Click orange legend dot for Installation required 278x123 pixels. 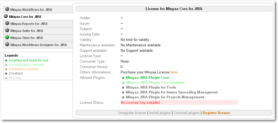tap(6, 69)
